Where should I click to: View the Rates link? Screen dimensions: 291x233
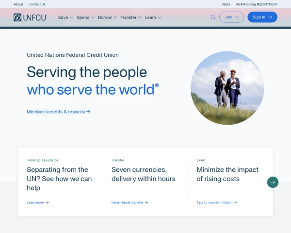pyautogui.click(x=226, y=4)
